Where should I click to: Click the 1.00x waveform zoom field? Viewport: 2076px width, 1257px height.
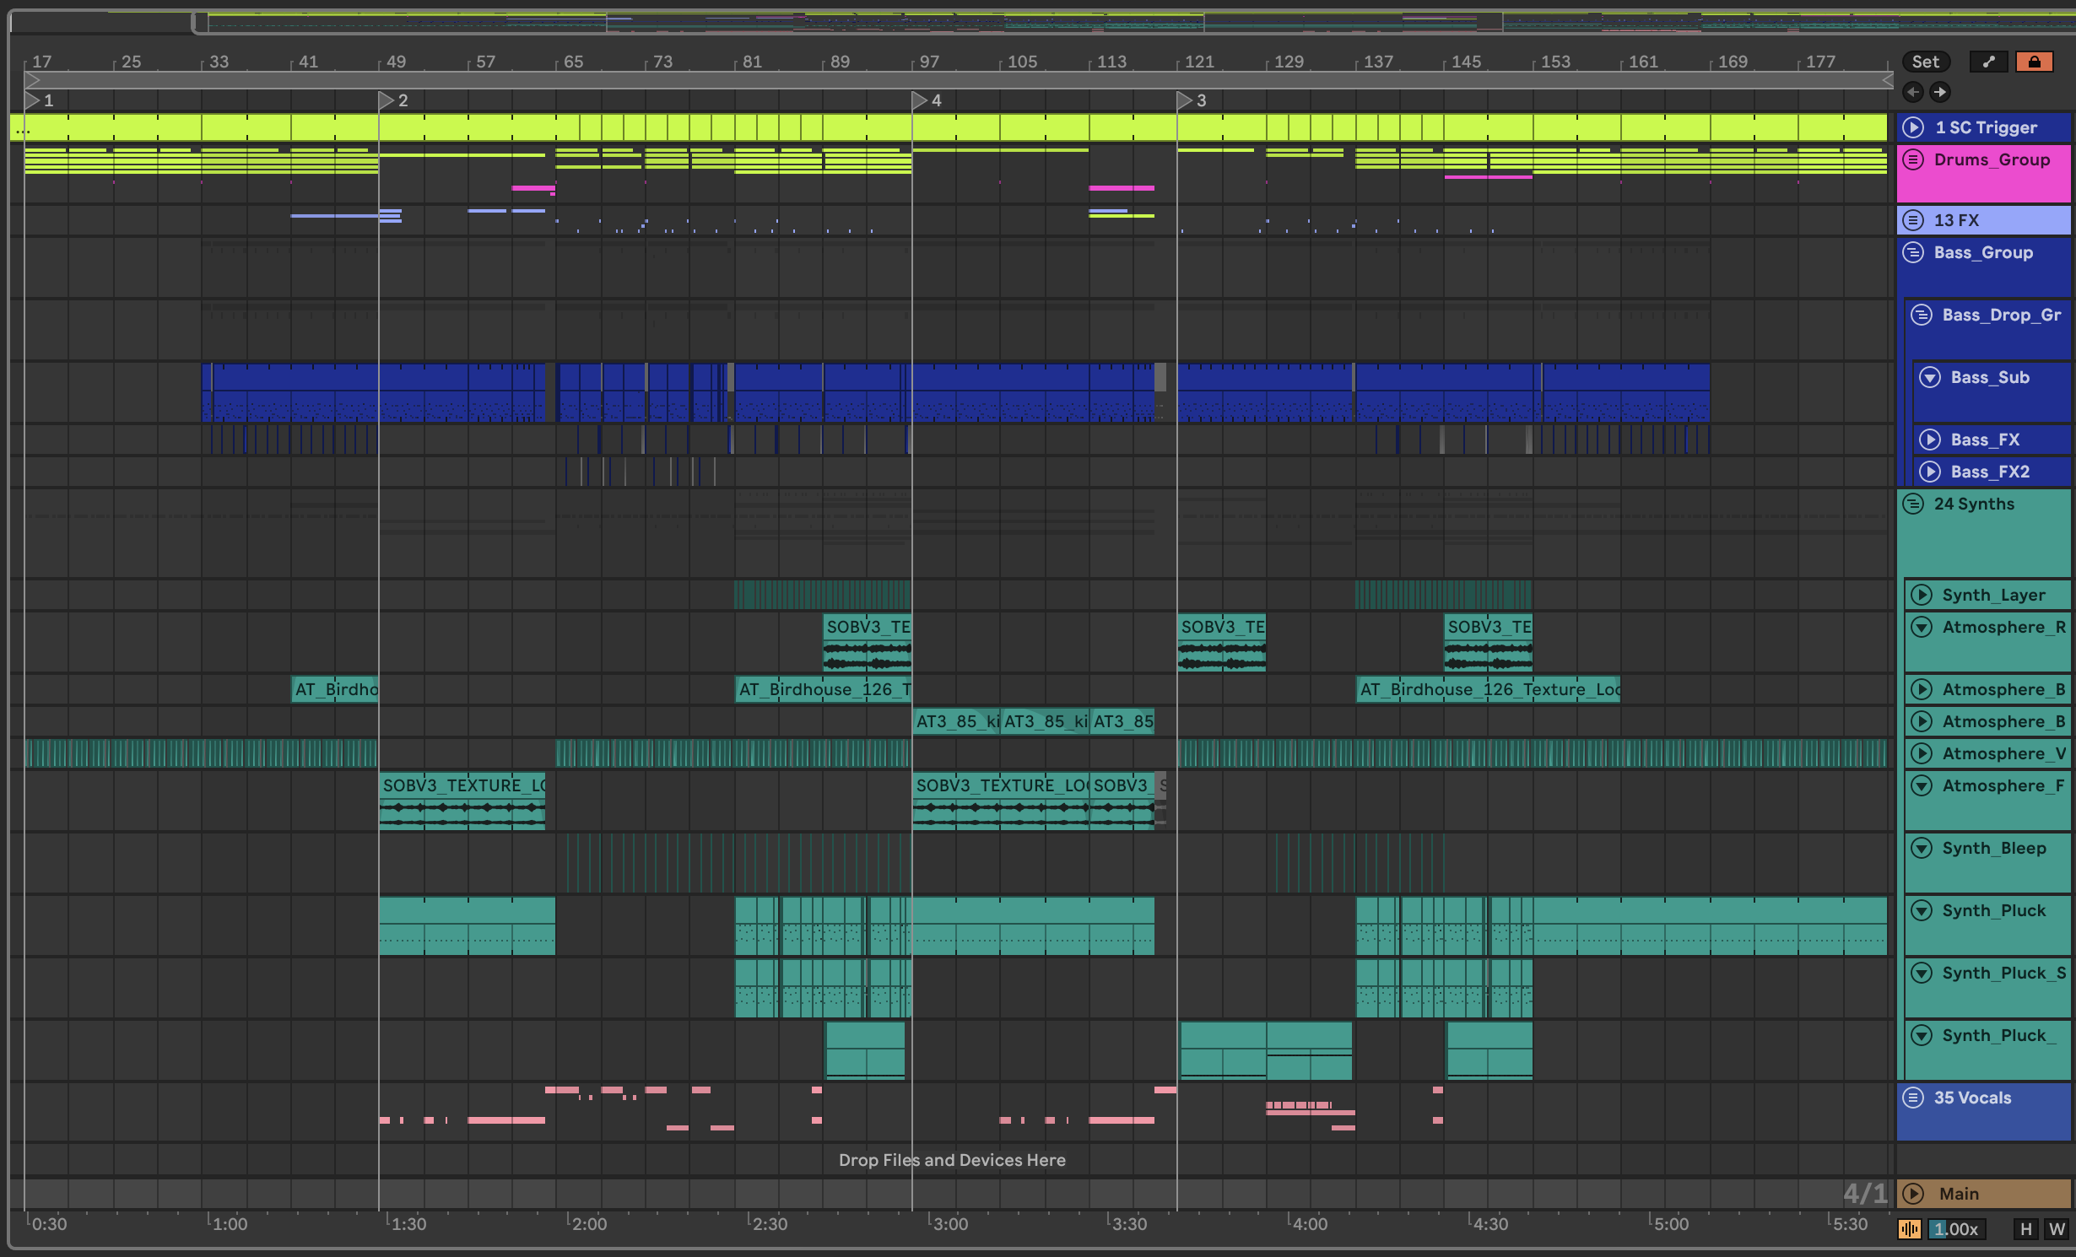(1956, 1229)
